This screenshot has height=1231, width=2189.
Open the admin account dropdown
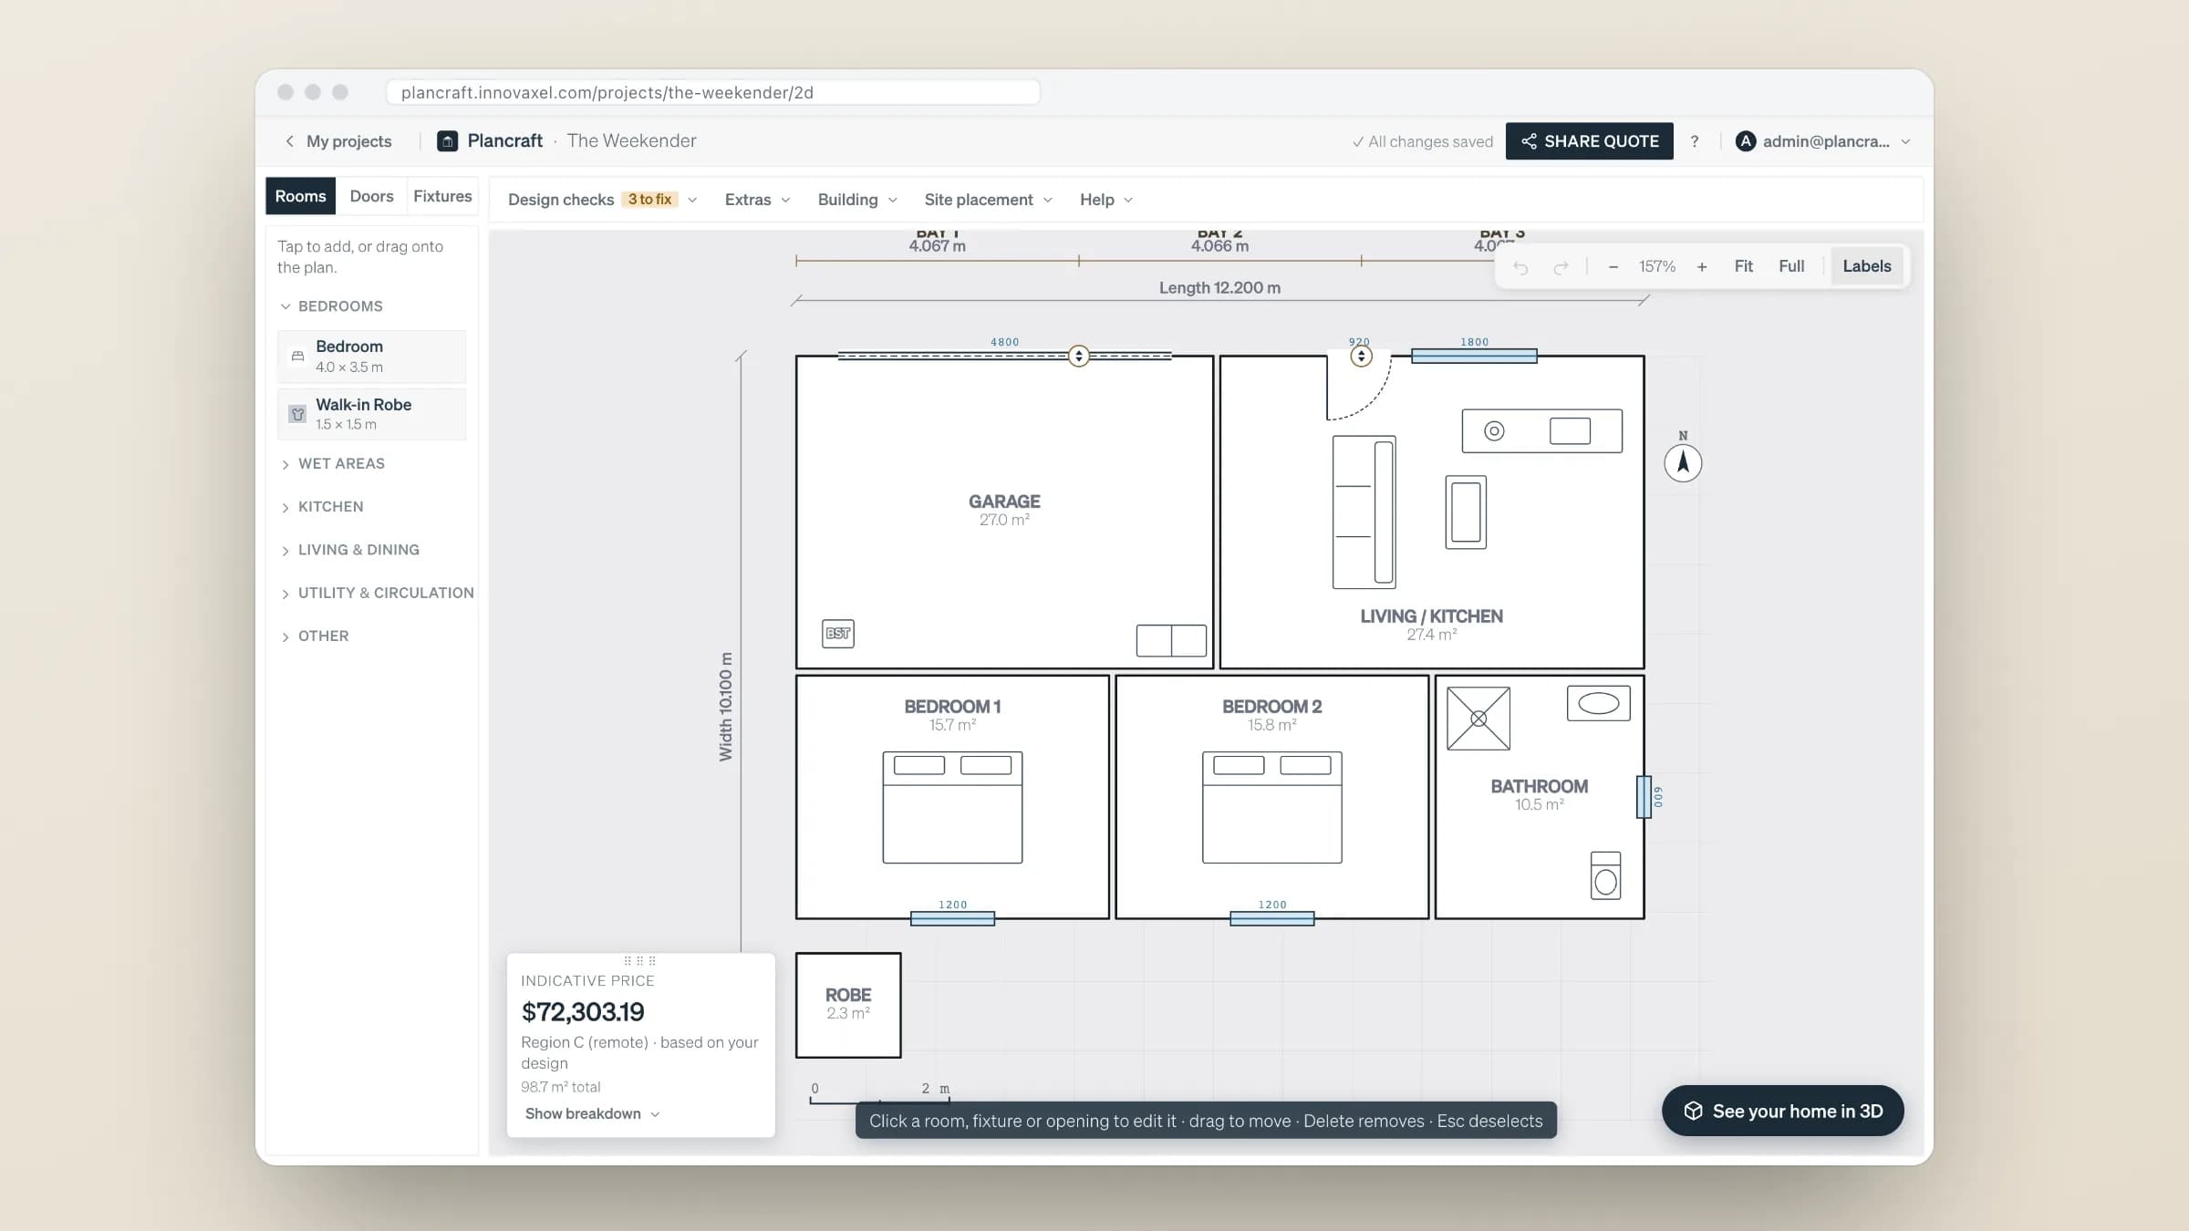(1822, 141)
